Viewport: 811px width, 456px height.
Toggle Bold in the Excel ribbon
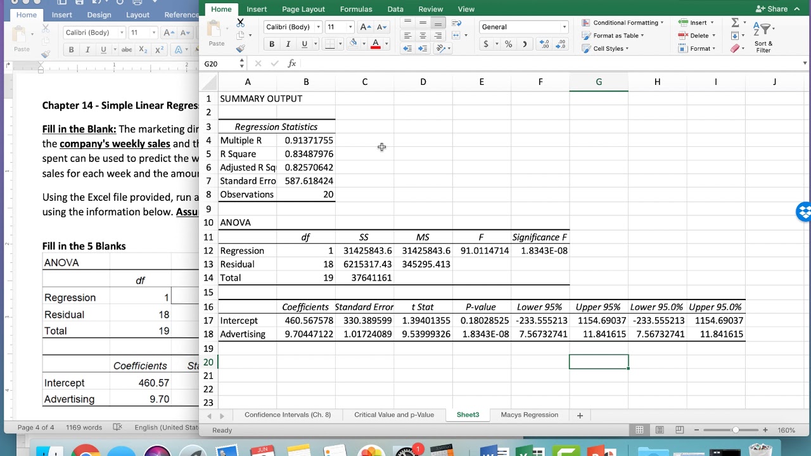(x=272, y=44)
